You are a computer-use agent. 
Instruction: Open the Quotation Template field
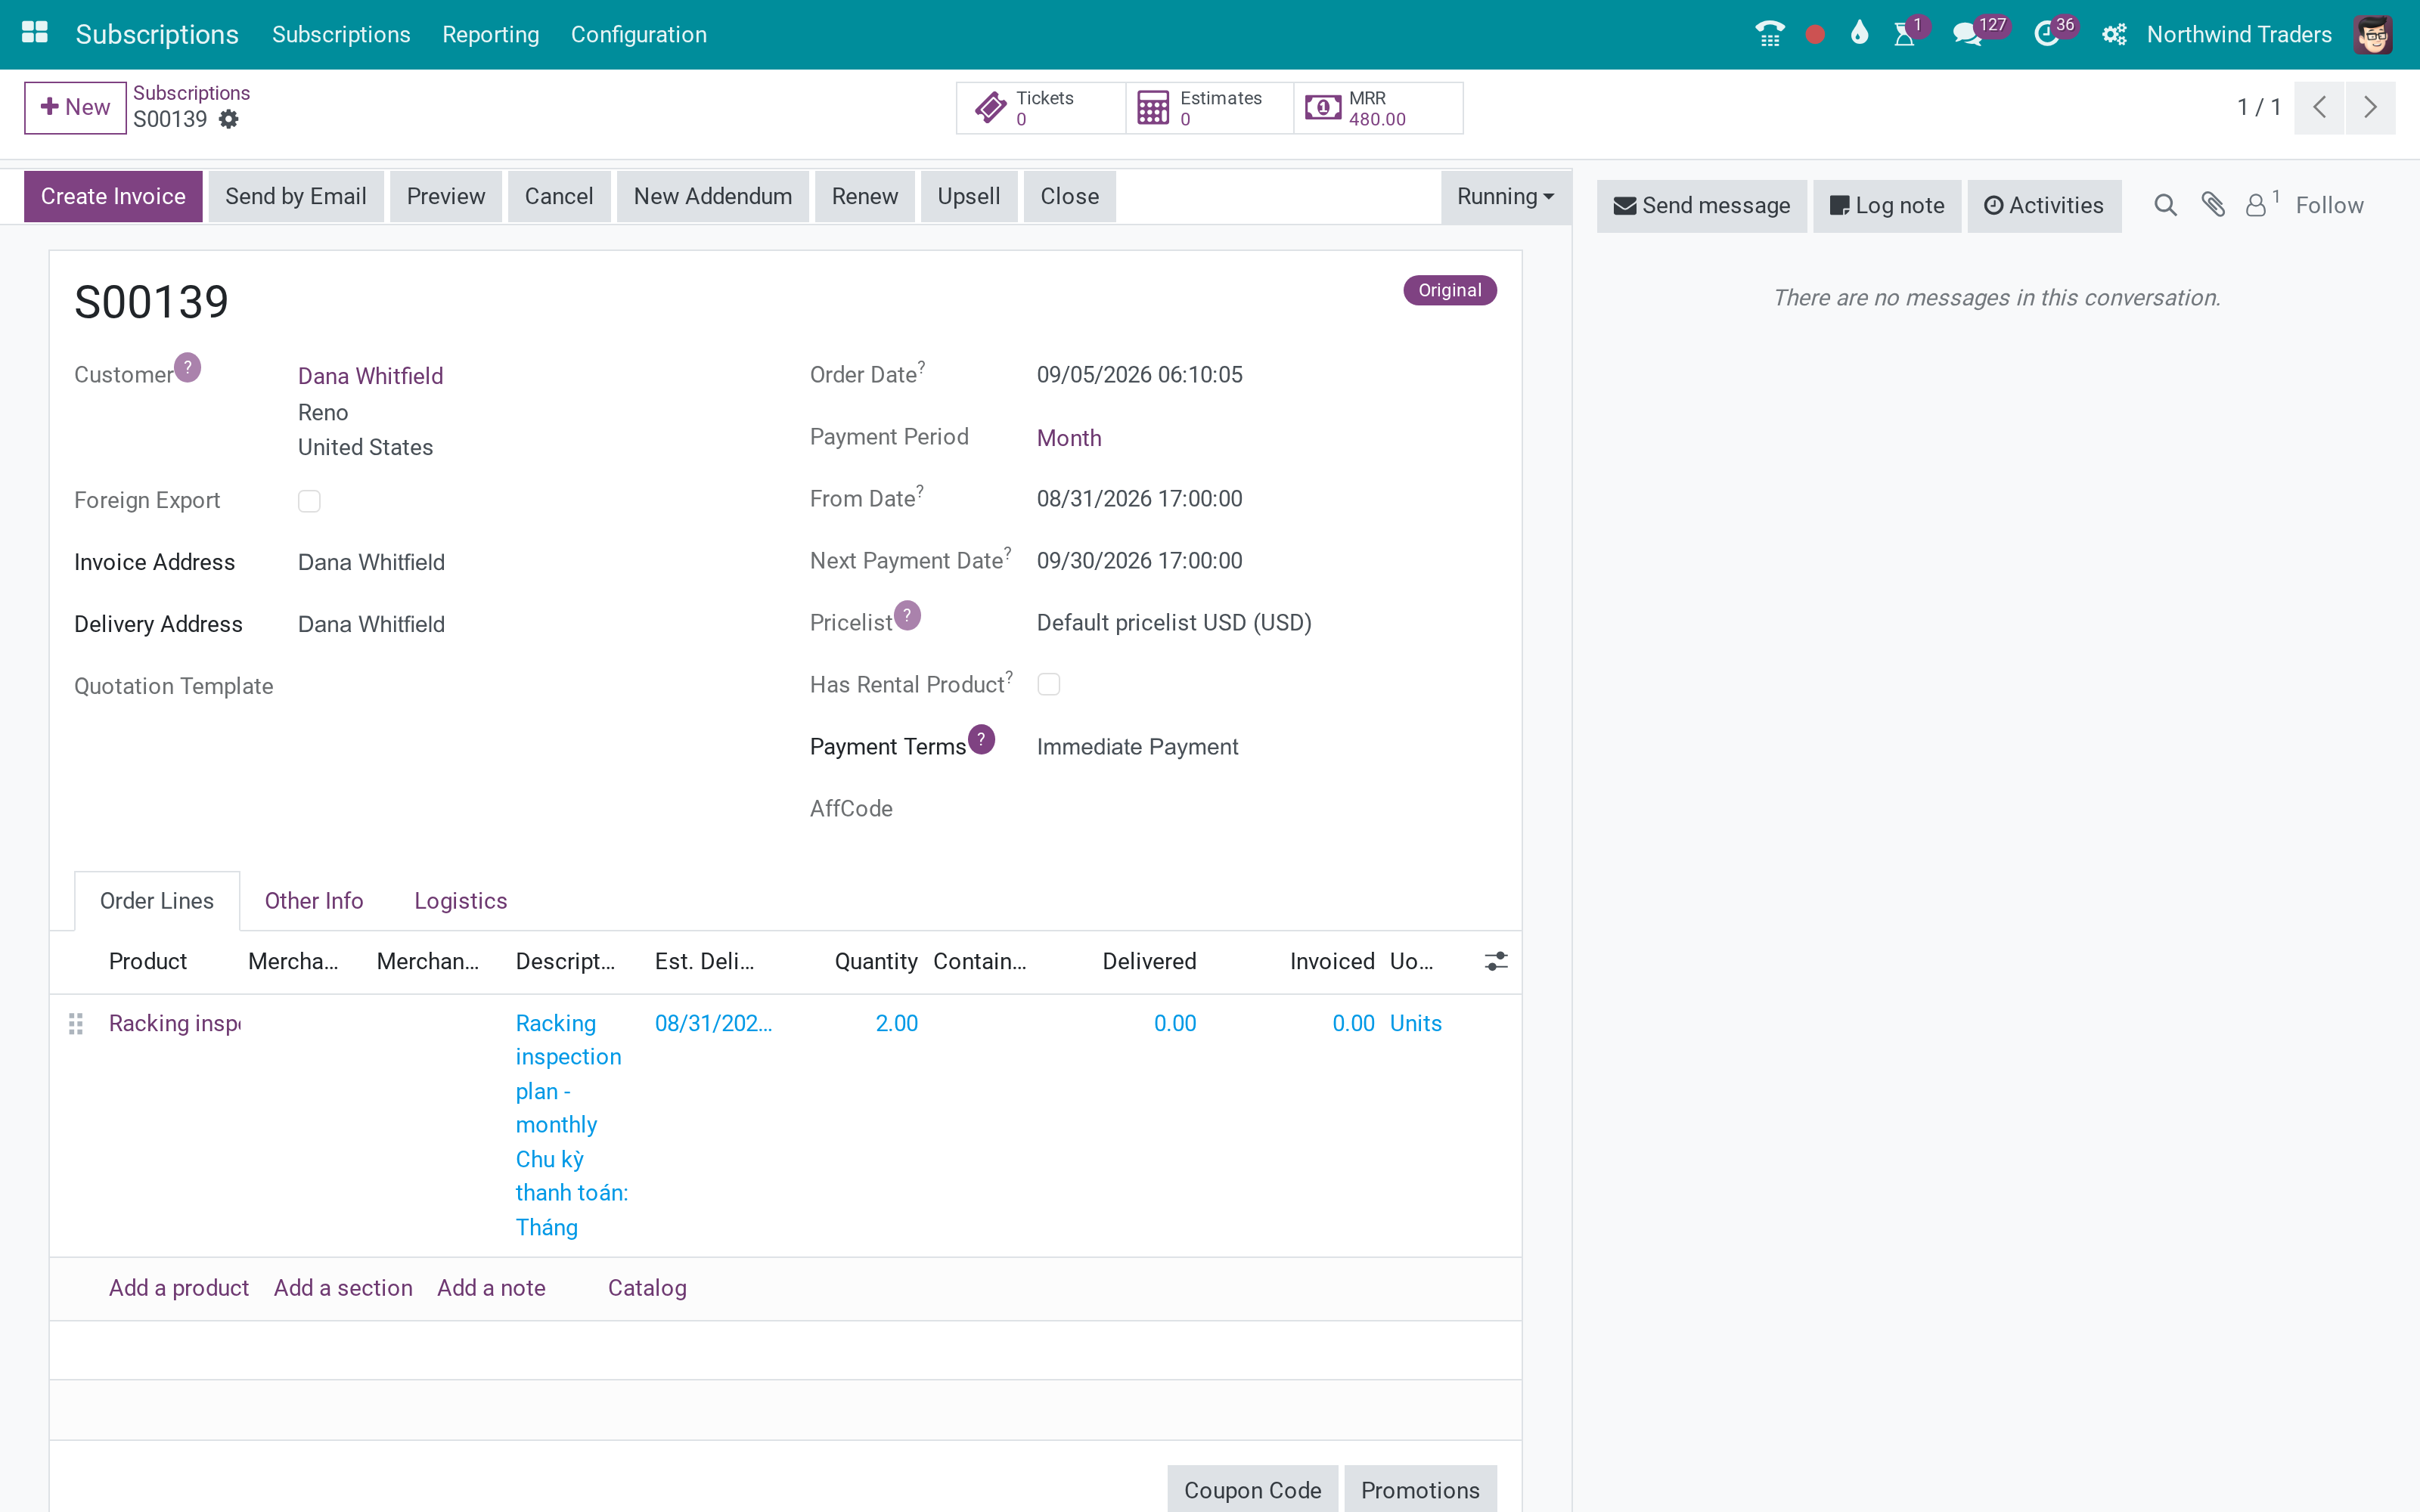click(x=530, y=686)
